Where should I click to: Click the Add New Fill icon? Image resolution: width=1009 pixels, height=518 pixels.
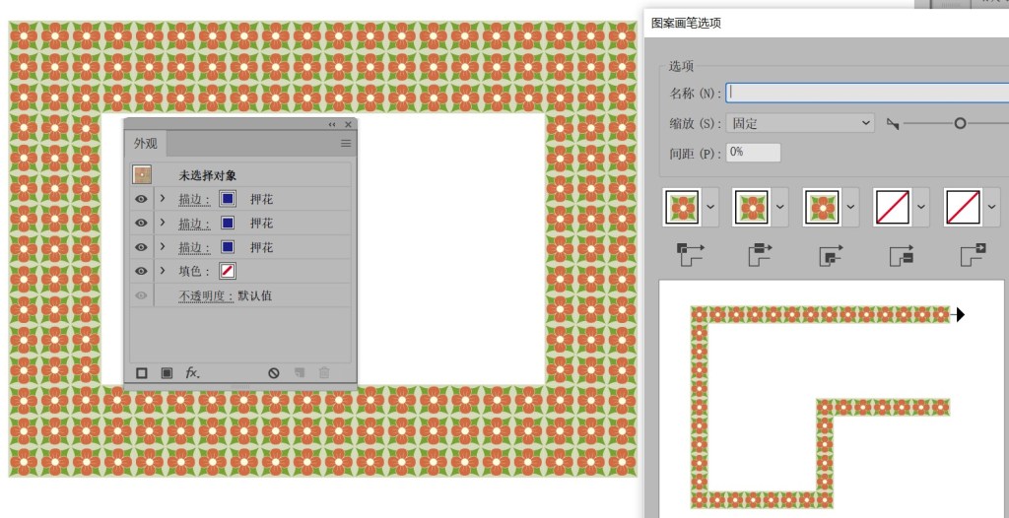tap(167, 373)
